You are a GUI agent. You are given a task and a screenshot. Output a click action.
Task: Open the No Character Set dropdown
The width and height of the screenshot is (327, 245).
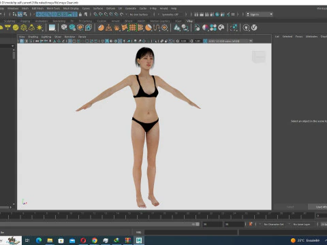[275, 224]
